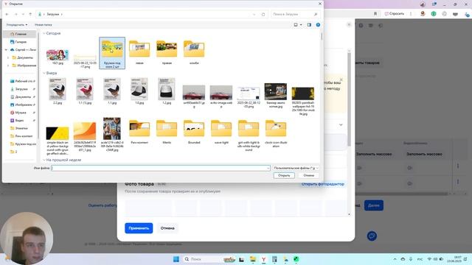Collapse the Сегодня group

point(44,33)
